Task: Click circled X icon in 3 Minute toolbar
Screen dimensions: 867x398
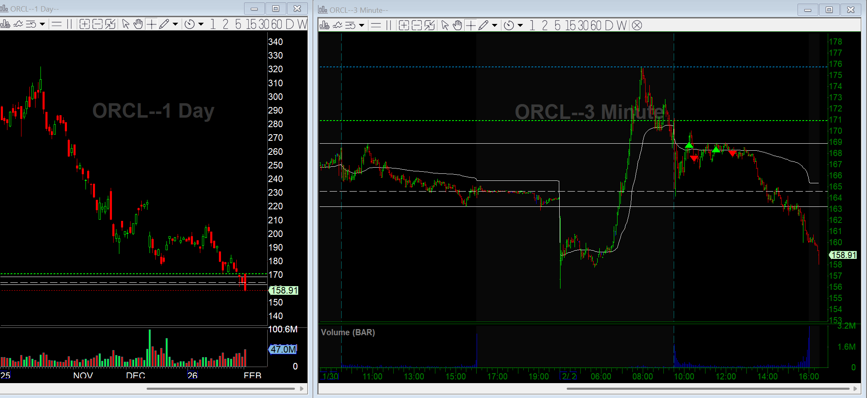Action: point(637,25)
